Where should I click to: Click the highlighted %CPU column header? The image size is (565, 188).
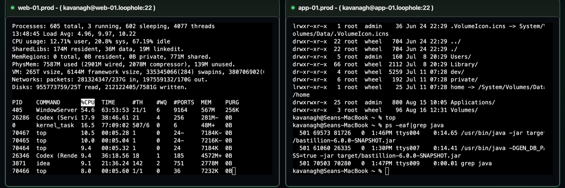[x=88, y=102]
